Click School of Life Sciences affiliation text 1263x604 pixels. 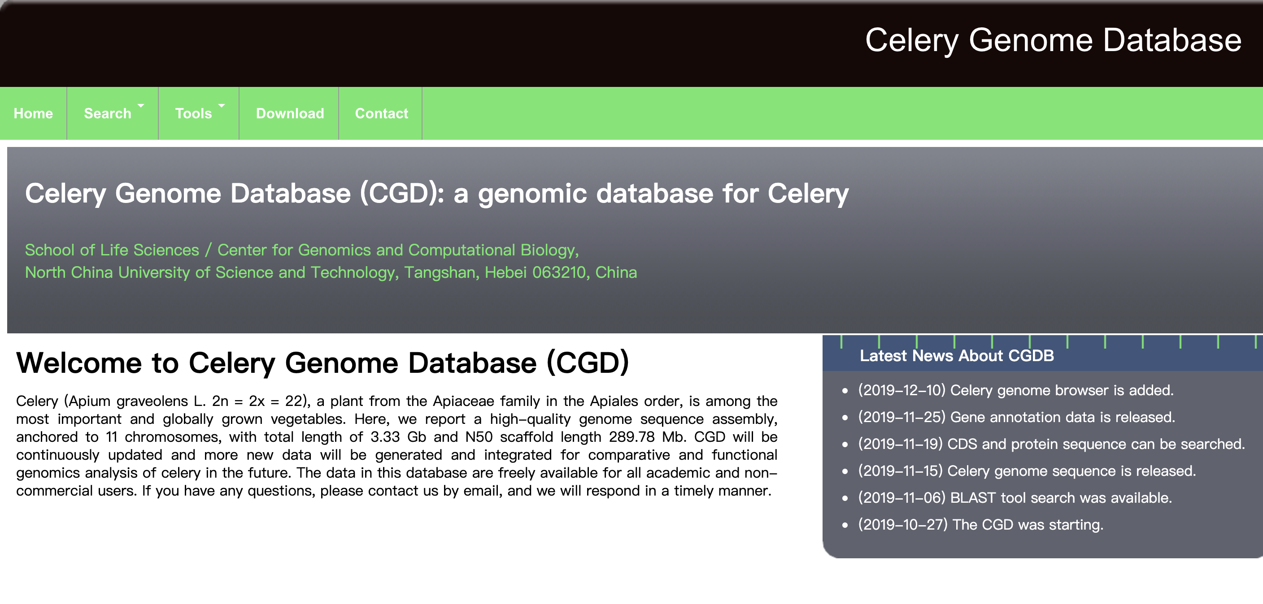[x=302, y=250]
